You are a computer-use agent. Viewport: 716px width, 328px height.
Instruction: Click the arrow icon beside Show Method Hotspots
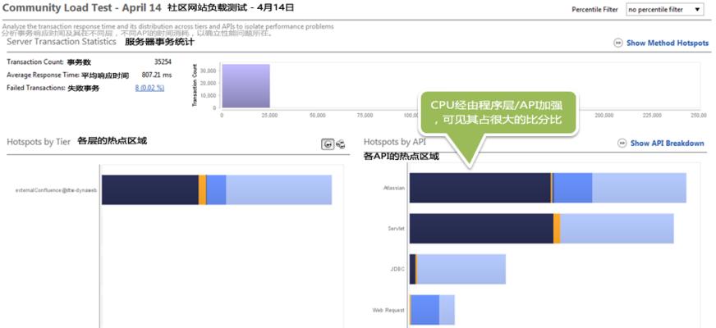[x=618, y=43]
